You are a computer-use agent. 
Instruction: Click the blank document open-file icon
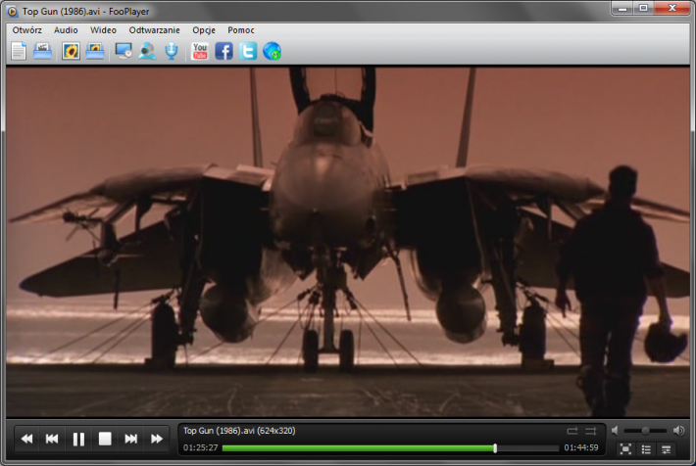pyautogui.click(x=19, y=51)
